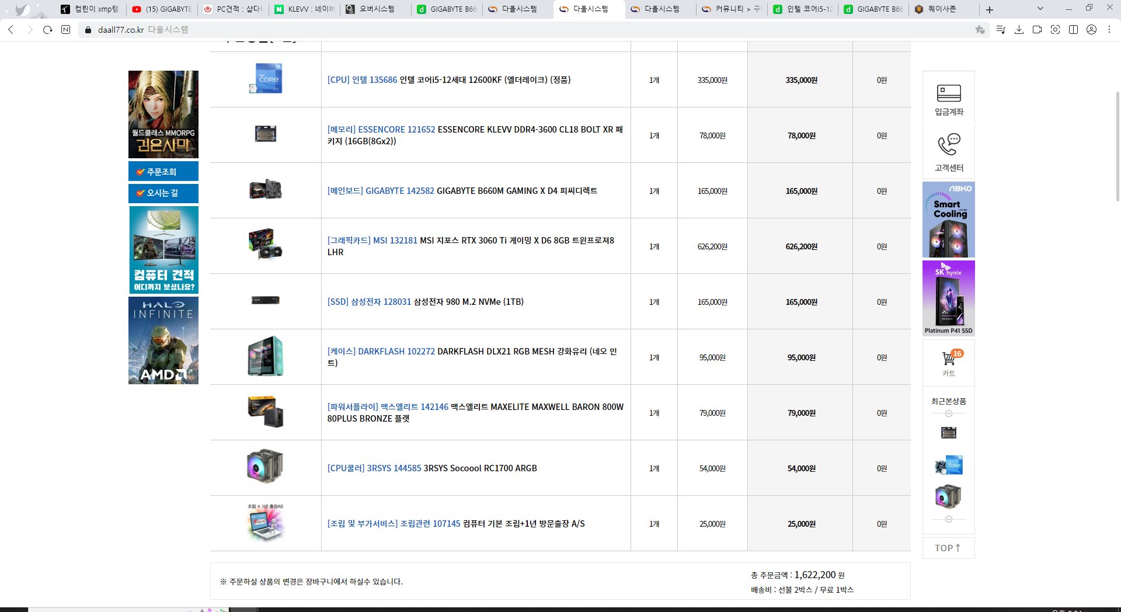This screenshot has height=612, width=1121.
Task: Click the DARKFLASH case product image
Action: 266,356
